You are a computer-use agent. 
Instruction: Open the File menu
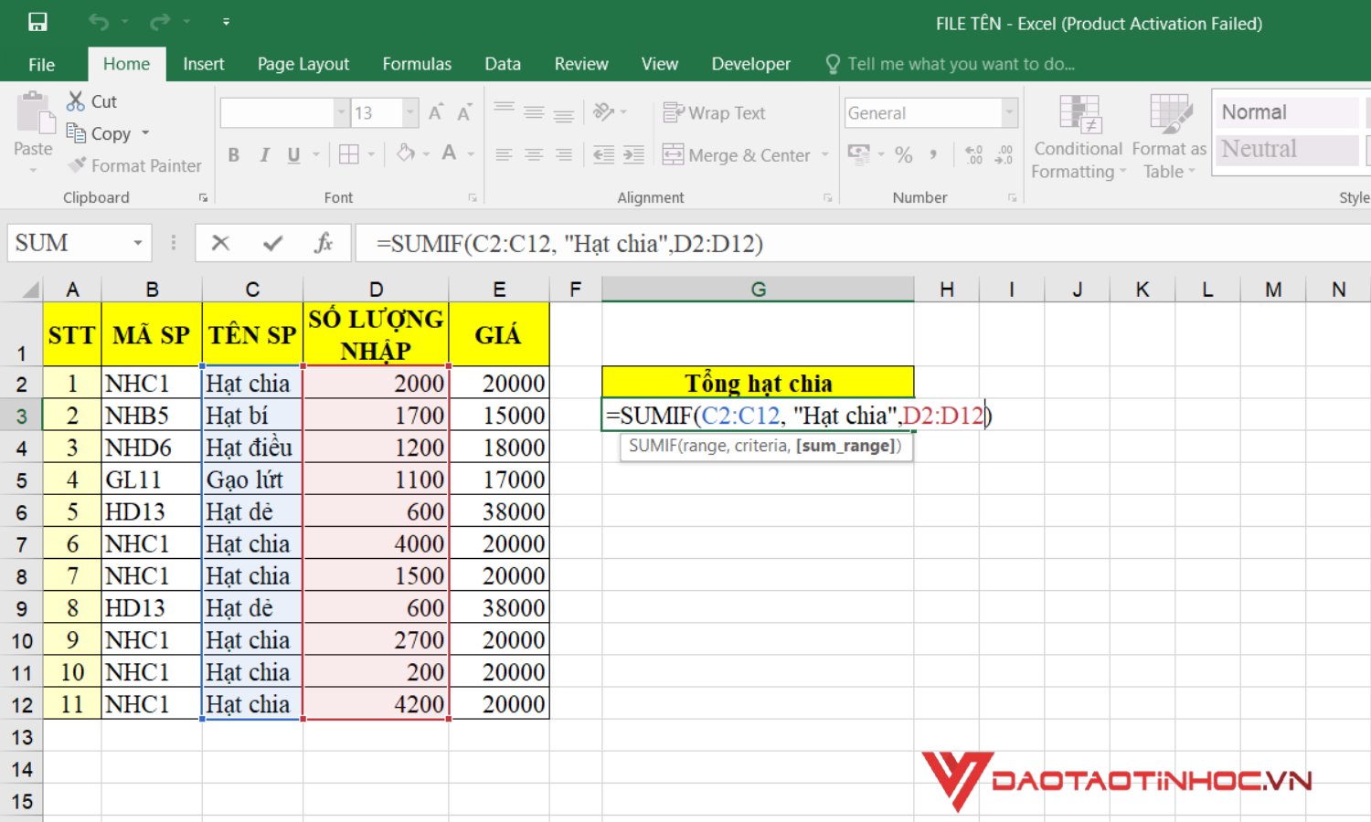pos(41,64)
